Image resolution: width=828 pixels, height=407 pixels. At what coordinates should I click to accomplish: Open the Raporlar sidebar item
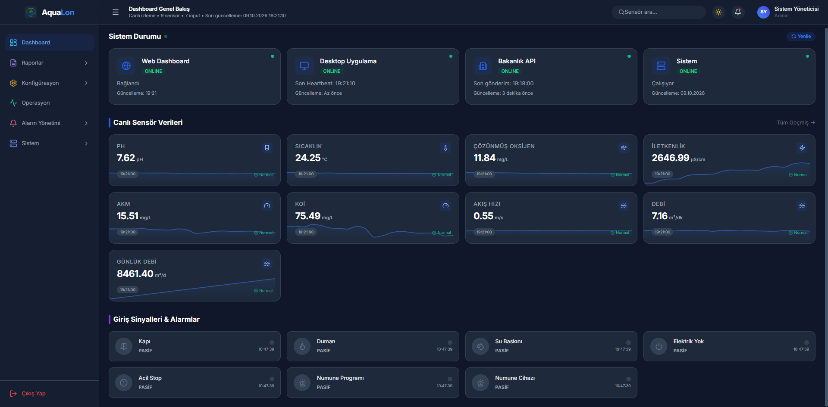[x=50, y=63]
